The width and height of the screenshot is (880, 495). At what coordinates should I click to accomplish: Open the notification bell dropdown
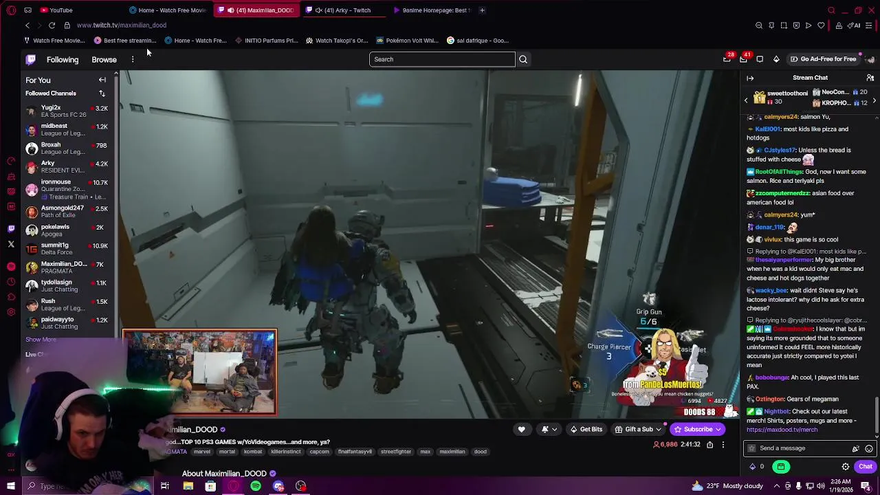(549, 430)
